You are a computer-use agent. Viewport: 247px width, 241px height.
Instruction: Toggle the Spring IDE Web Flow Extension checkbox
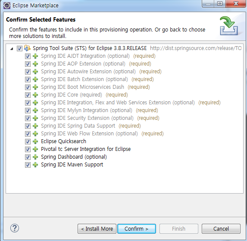tap(28, 134)
